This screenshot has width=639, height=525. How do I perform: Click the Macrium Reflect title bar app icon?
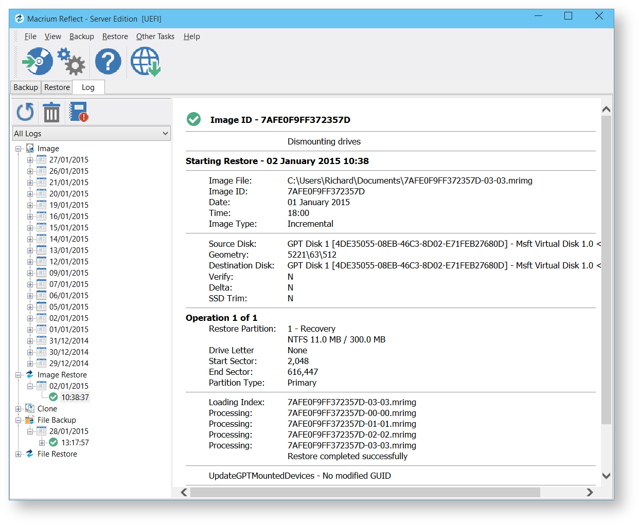coord(20,19)
